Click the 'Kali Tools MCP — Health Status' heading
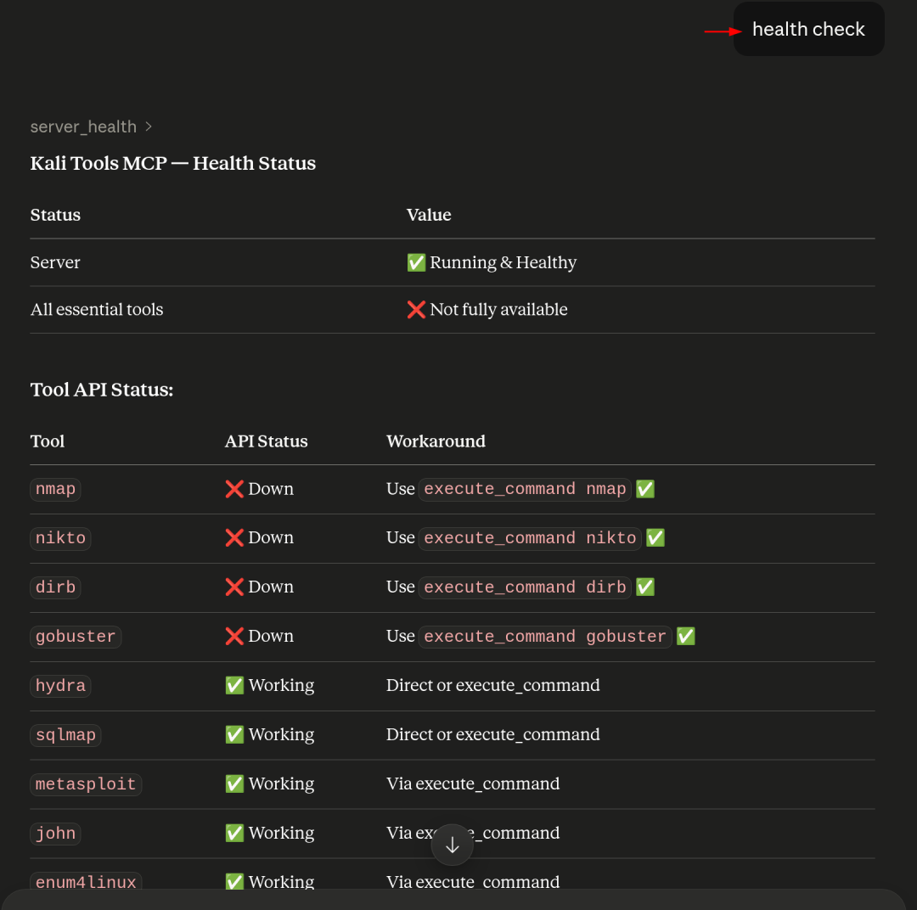Viewport: 917px width, 910px height. 173,163
